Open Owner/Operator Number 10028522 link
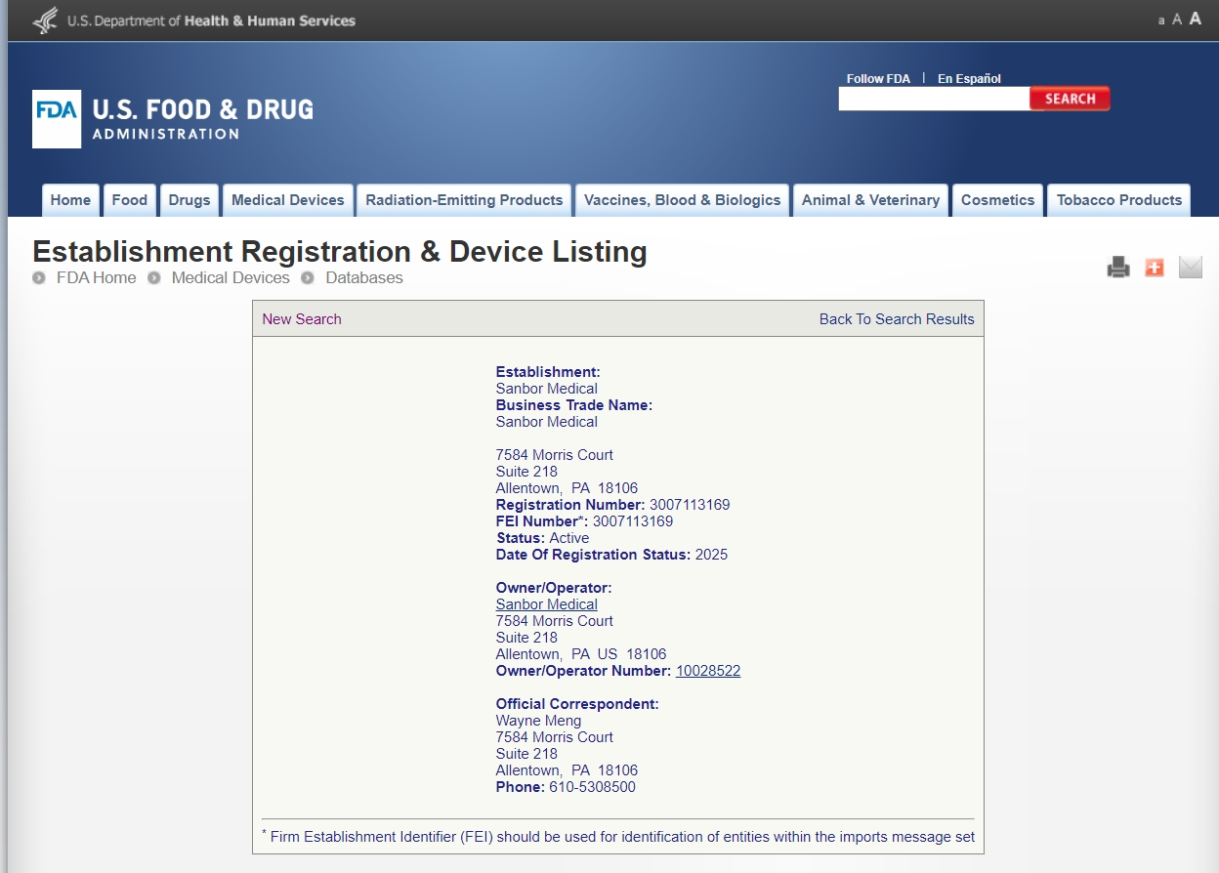The image size is (1219, 873). 708,671
